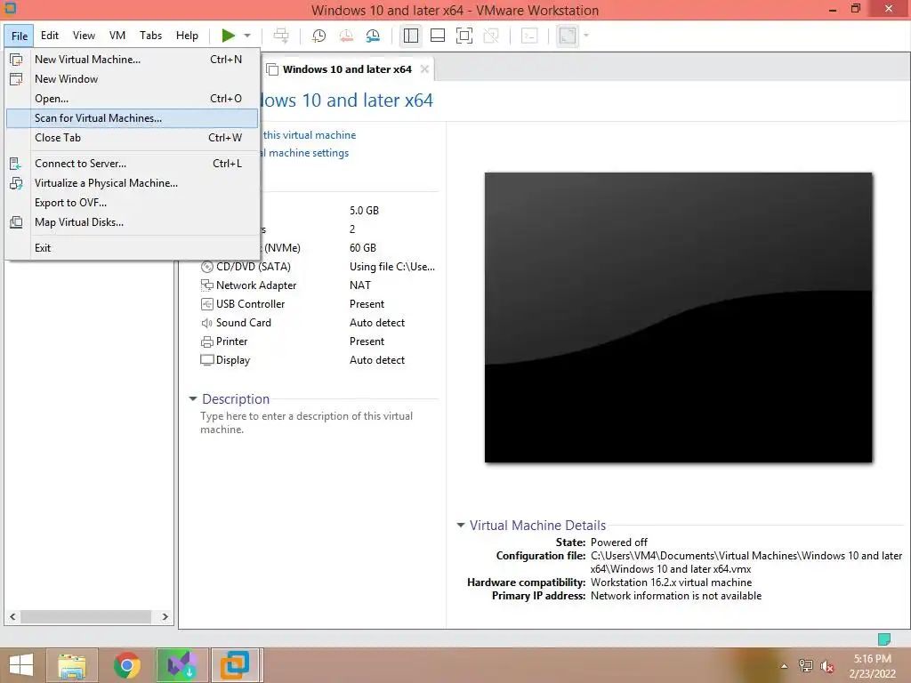Click the stretch guest toolbar icon
This screenshot has width=911, height=683.
[x=567, y=36]
